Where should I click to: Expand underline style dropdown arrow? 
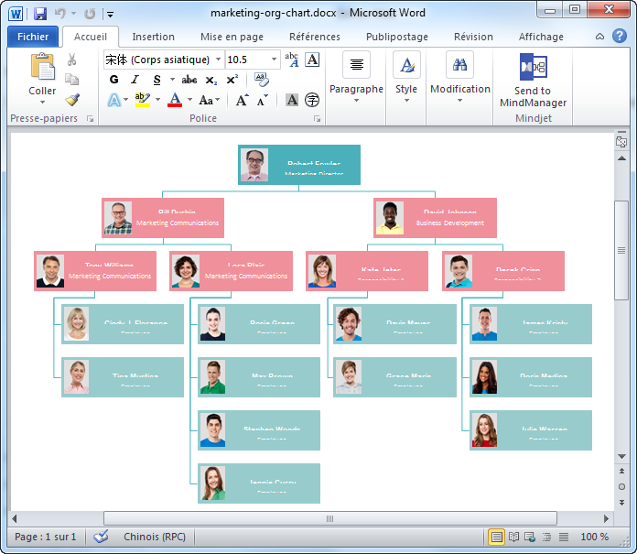[172, 80]
